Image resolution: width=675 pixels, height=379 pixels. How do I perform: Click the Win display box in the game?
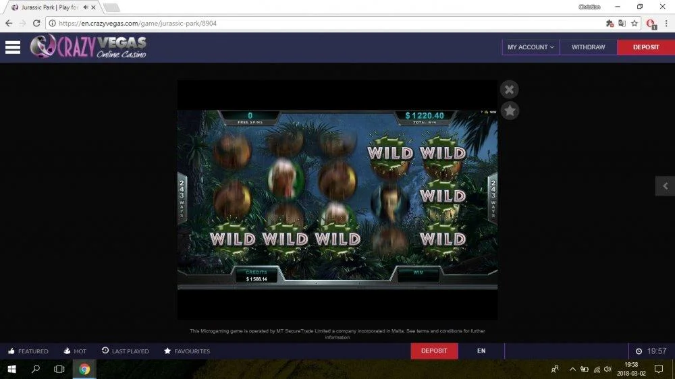418,276
